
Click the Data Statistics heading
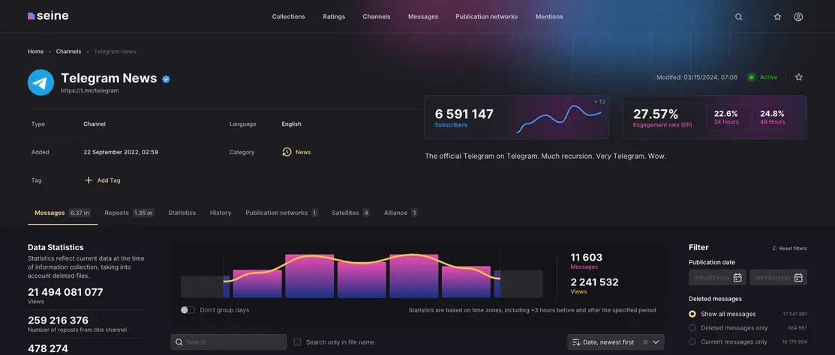click(56, 247)
